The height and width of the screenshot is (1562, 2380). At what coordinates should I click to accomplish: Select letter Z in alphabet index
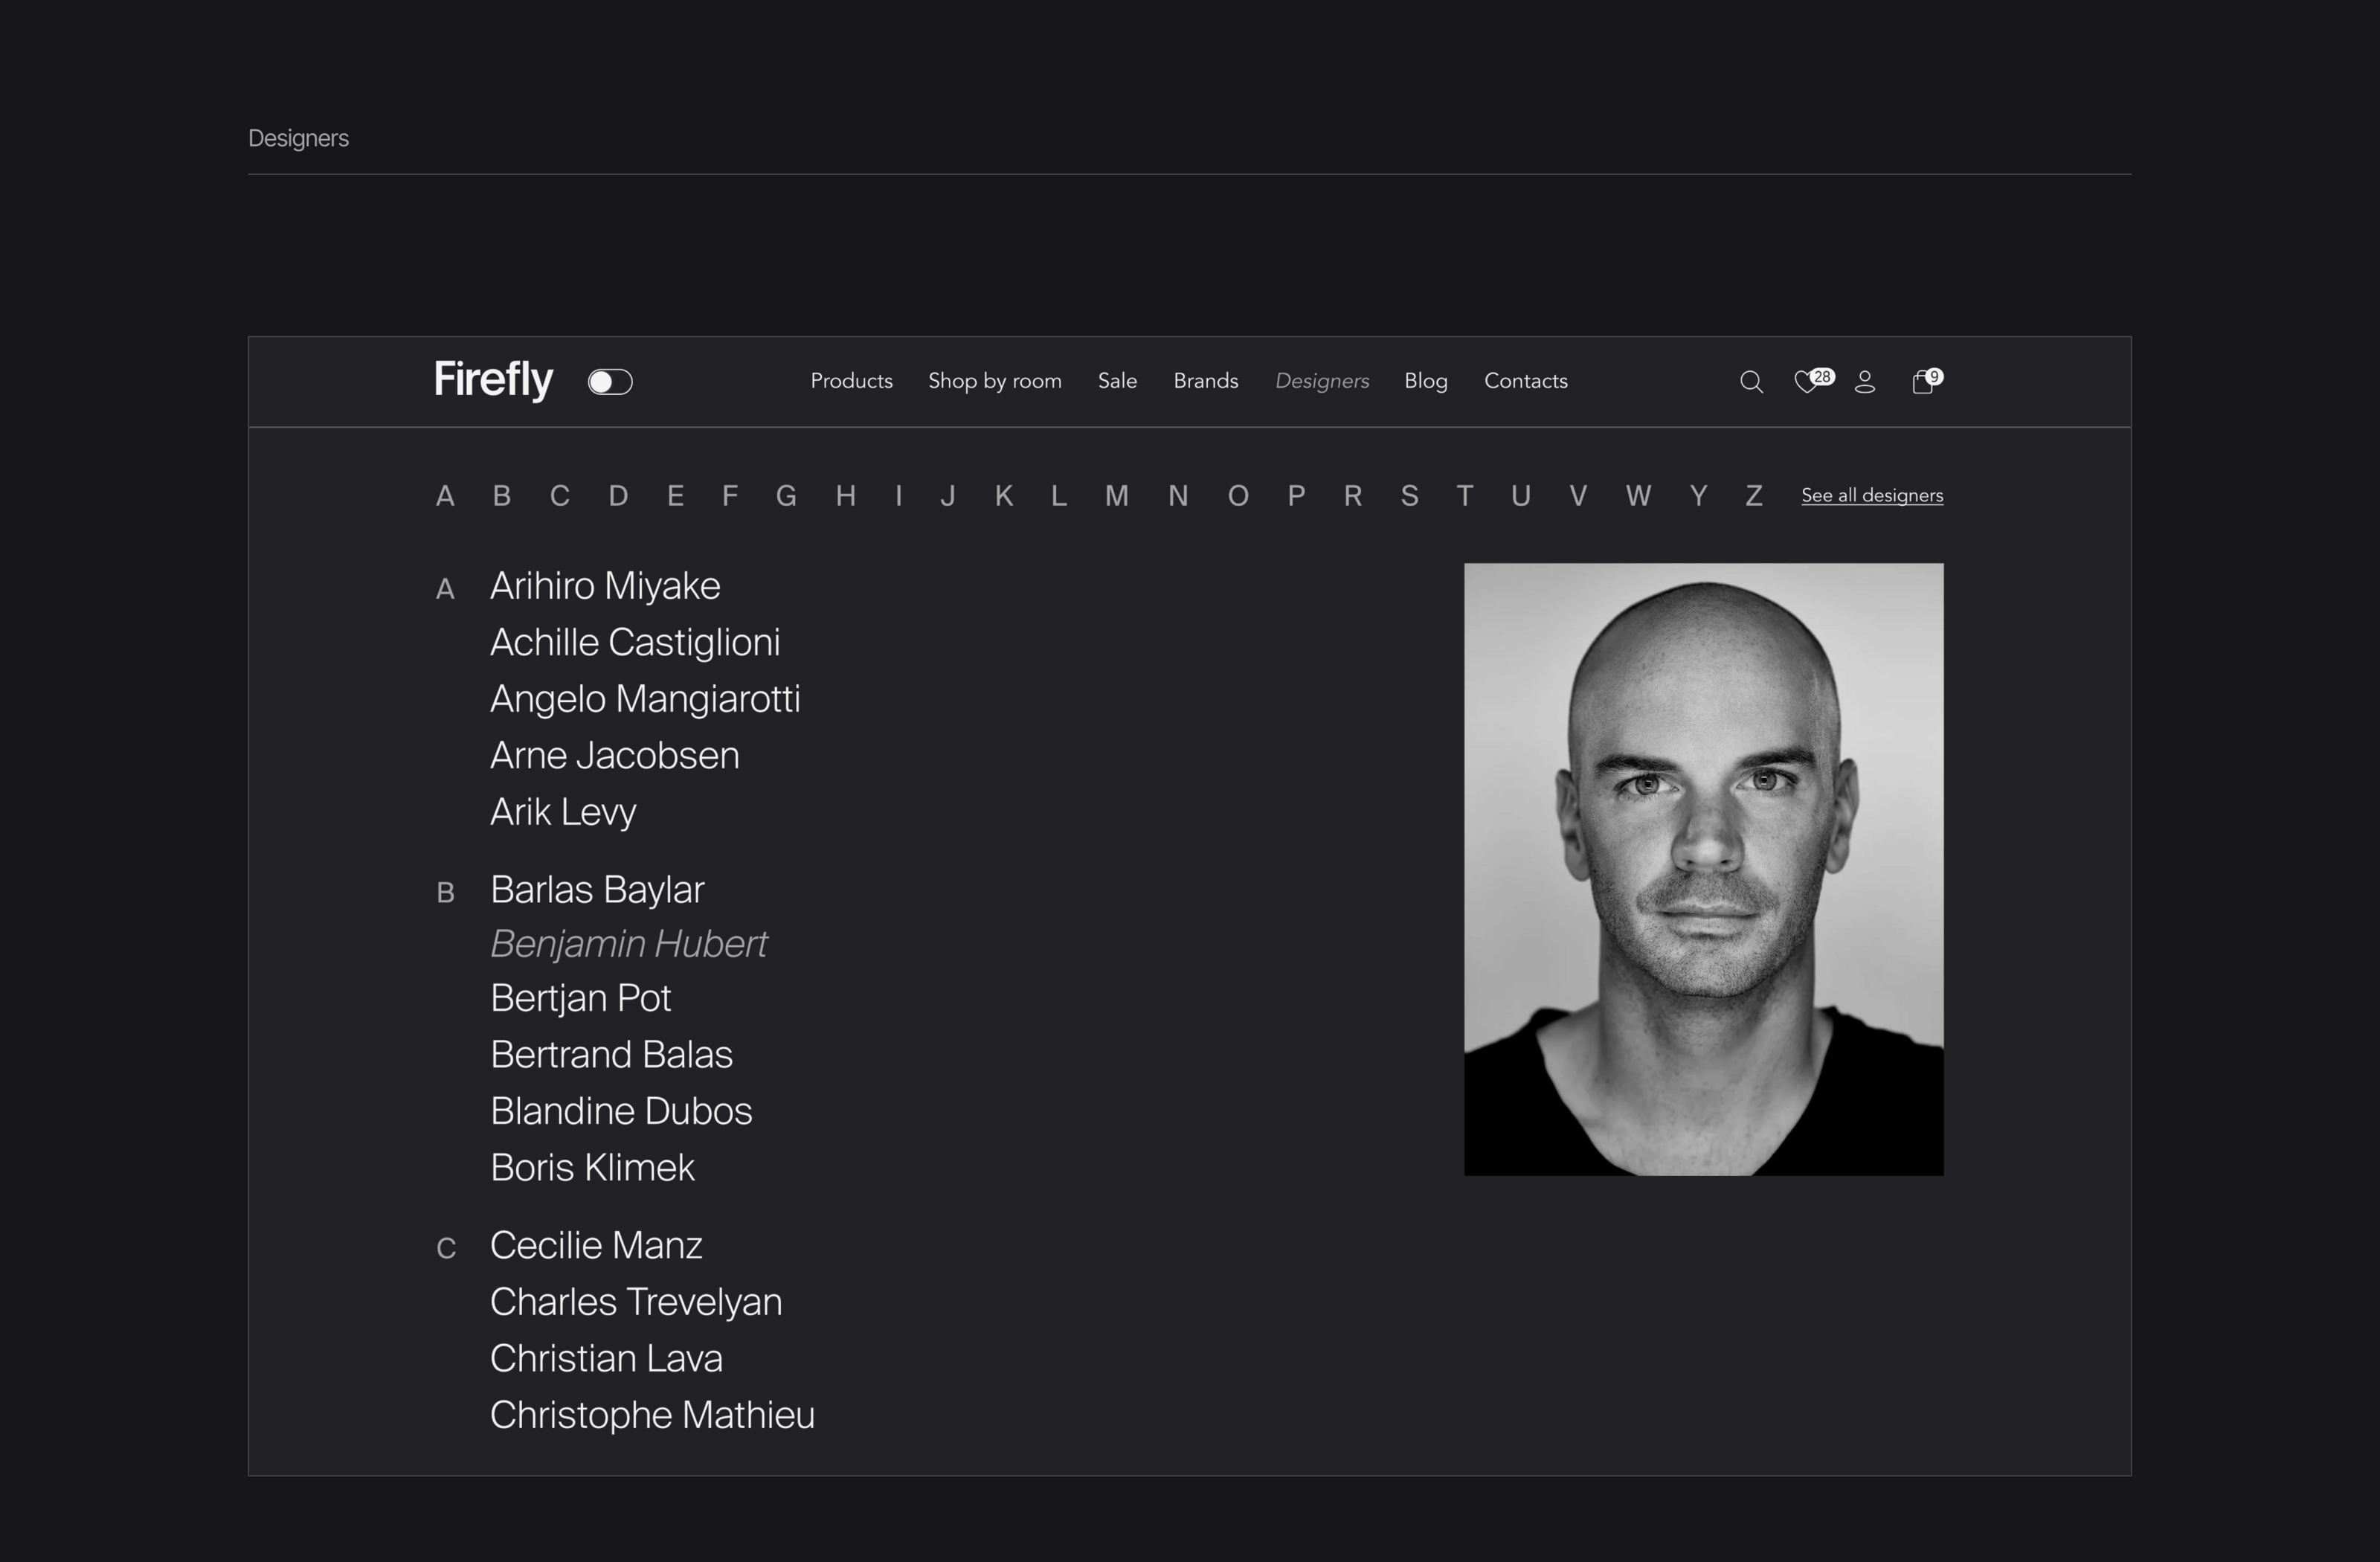[x=1753, y=496]
